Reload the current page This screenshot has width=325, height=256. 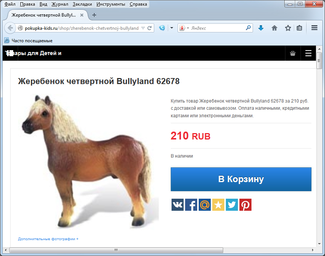pyautogui.click(x=149, y=28)
